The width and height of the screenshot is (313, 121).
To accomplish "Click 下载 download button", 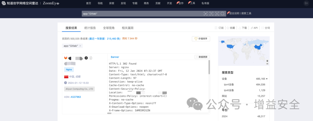I will tap(243, 28).
